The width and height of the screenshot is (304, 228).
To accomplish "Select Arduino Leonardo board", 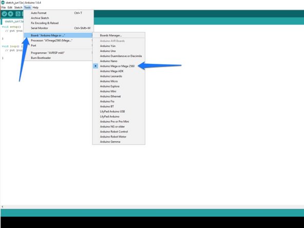I will (119, 76).
